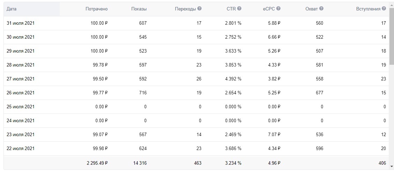Viewport: 394px width, 172px height.
Task: Click the question mark beside CTR
Action: 239,9
